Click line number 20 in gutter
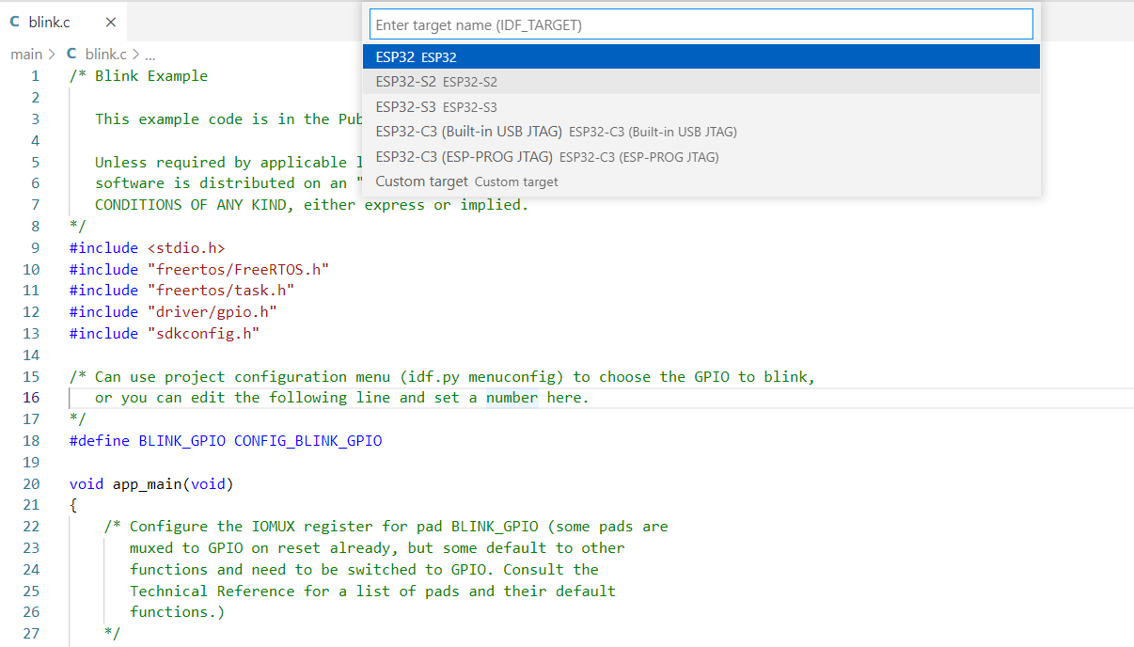 [31, 484]
